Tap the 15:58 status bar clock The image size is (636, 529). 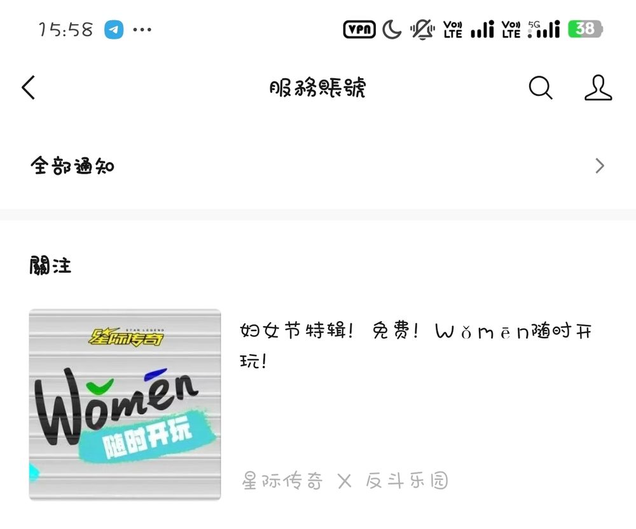coord(66,30)
